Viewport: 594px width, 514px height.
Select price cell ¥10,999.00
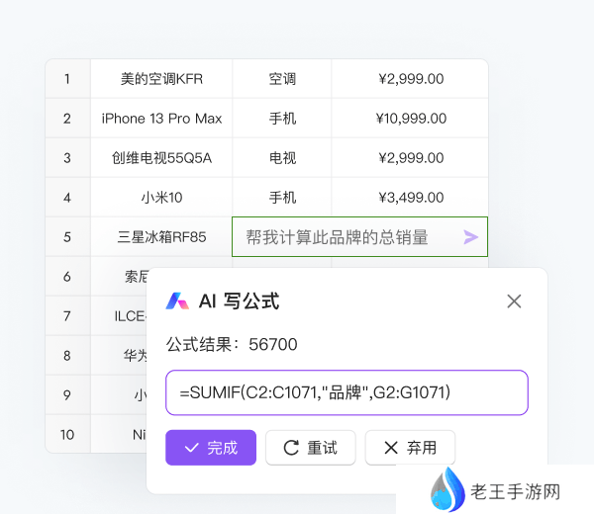click(x=411, y=119)
